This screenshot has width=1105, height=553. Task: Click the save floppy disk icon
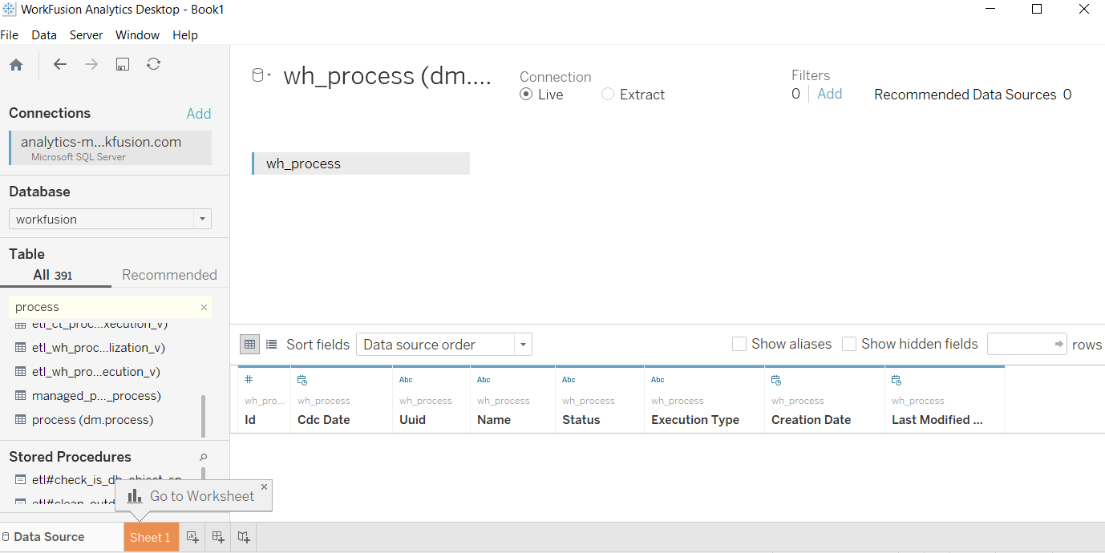(x=123, y=64)
